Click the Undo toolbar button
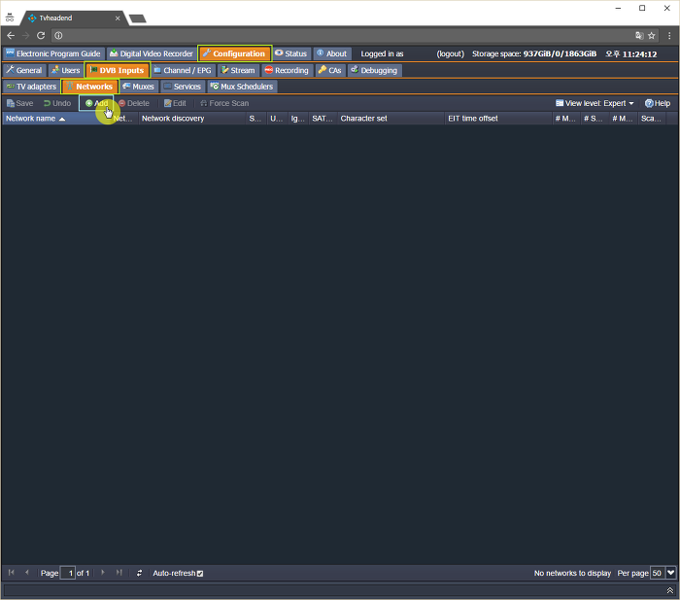 coord(57,103)
